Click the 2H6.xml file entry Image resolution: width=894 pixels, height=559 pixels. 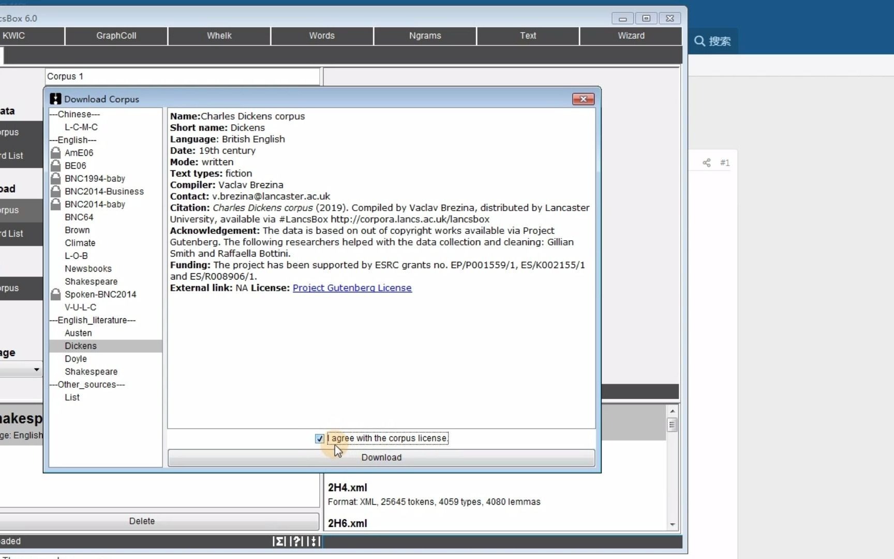pyautogui.click(x=348, y=523)
